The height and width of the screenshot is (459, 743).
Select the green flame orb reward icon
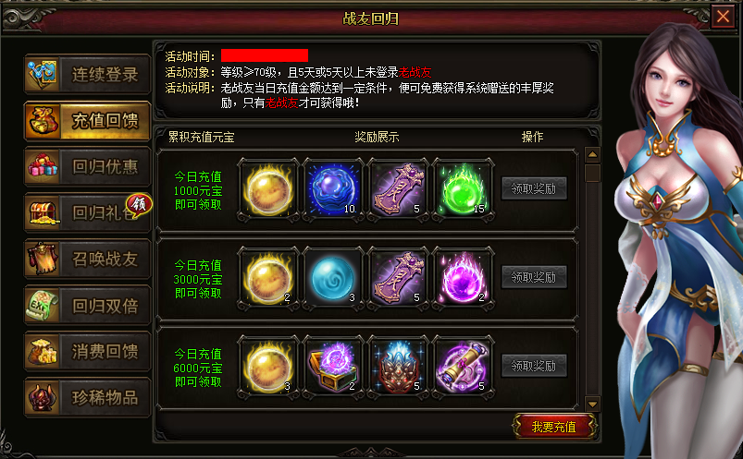[x=463, y=189]
